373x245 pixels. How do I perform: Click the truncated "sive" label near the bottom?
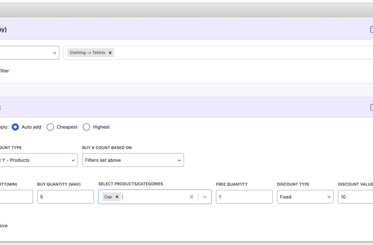(4, 225)
